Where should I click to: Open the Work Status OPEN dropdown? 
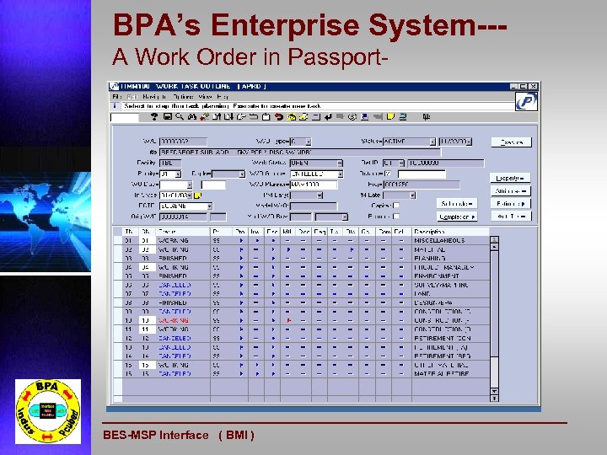point(340,163)
